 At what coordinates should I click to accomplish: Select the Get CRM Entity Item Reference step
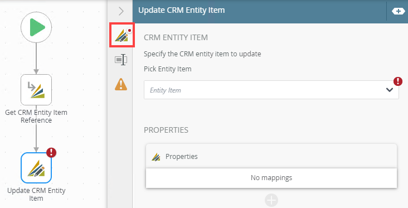[36, 90]
